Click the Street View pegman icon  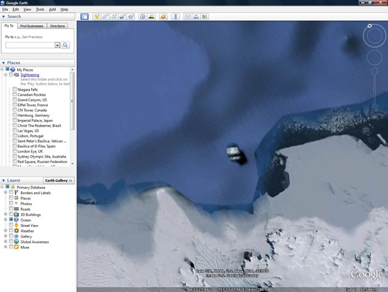(16, 225)
